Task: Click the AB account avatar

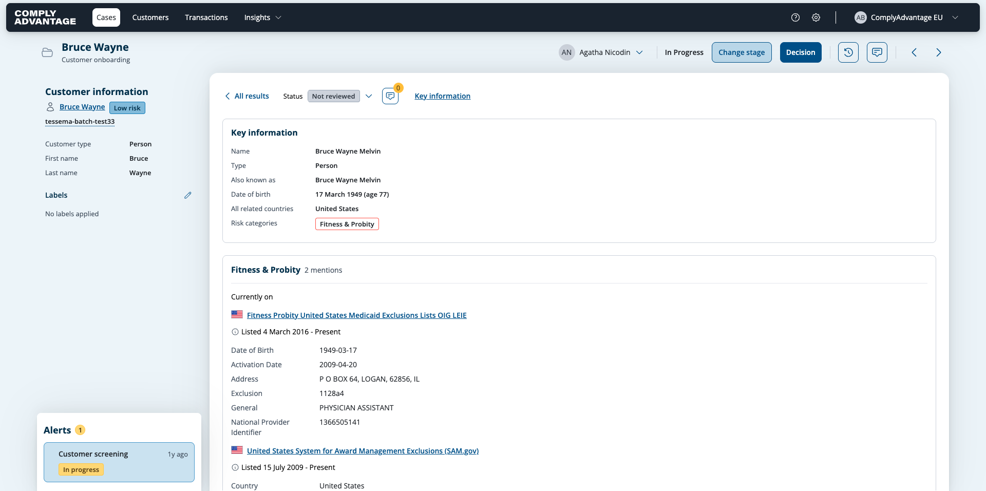Action: click(861, 17)
